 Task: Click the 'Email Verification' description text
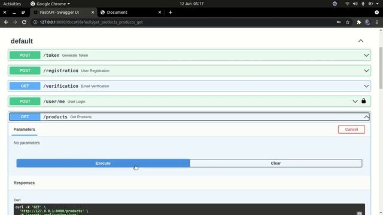(95, 86)
